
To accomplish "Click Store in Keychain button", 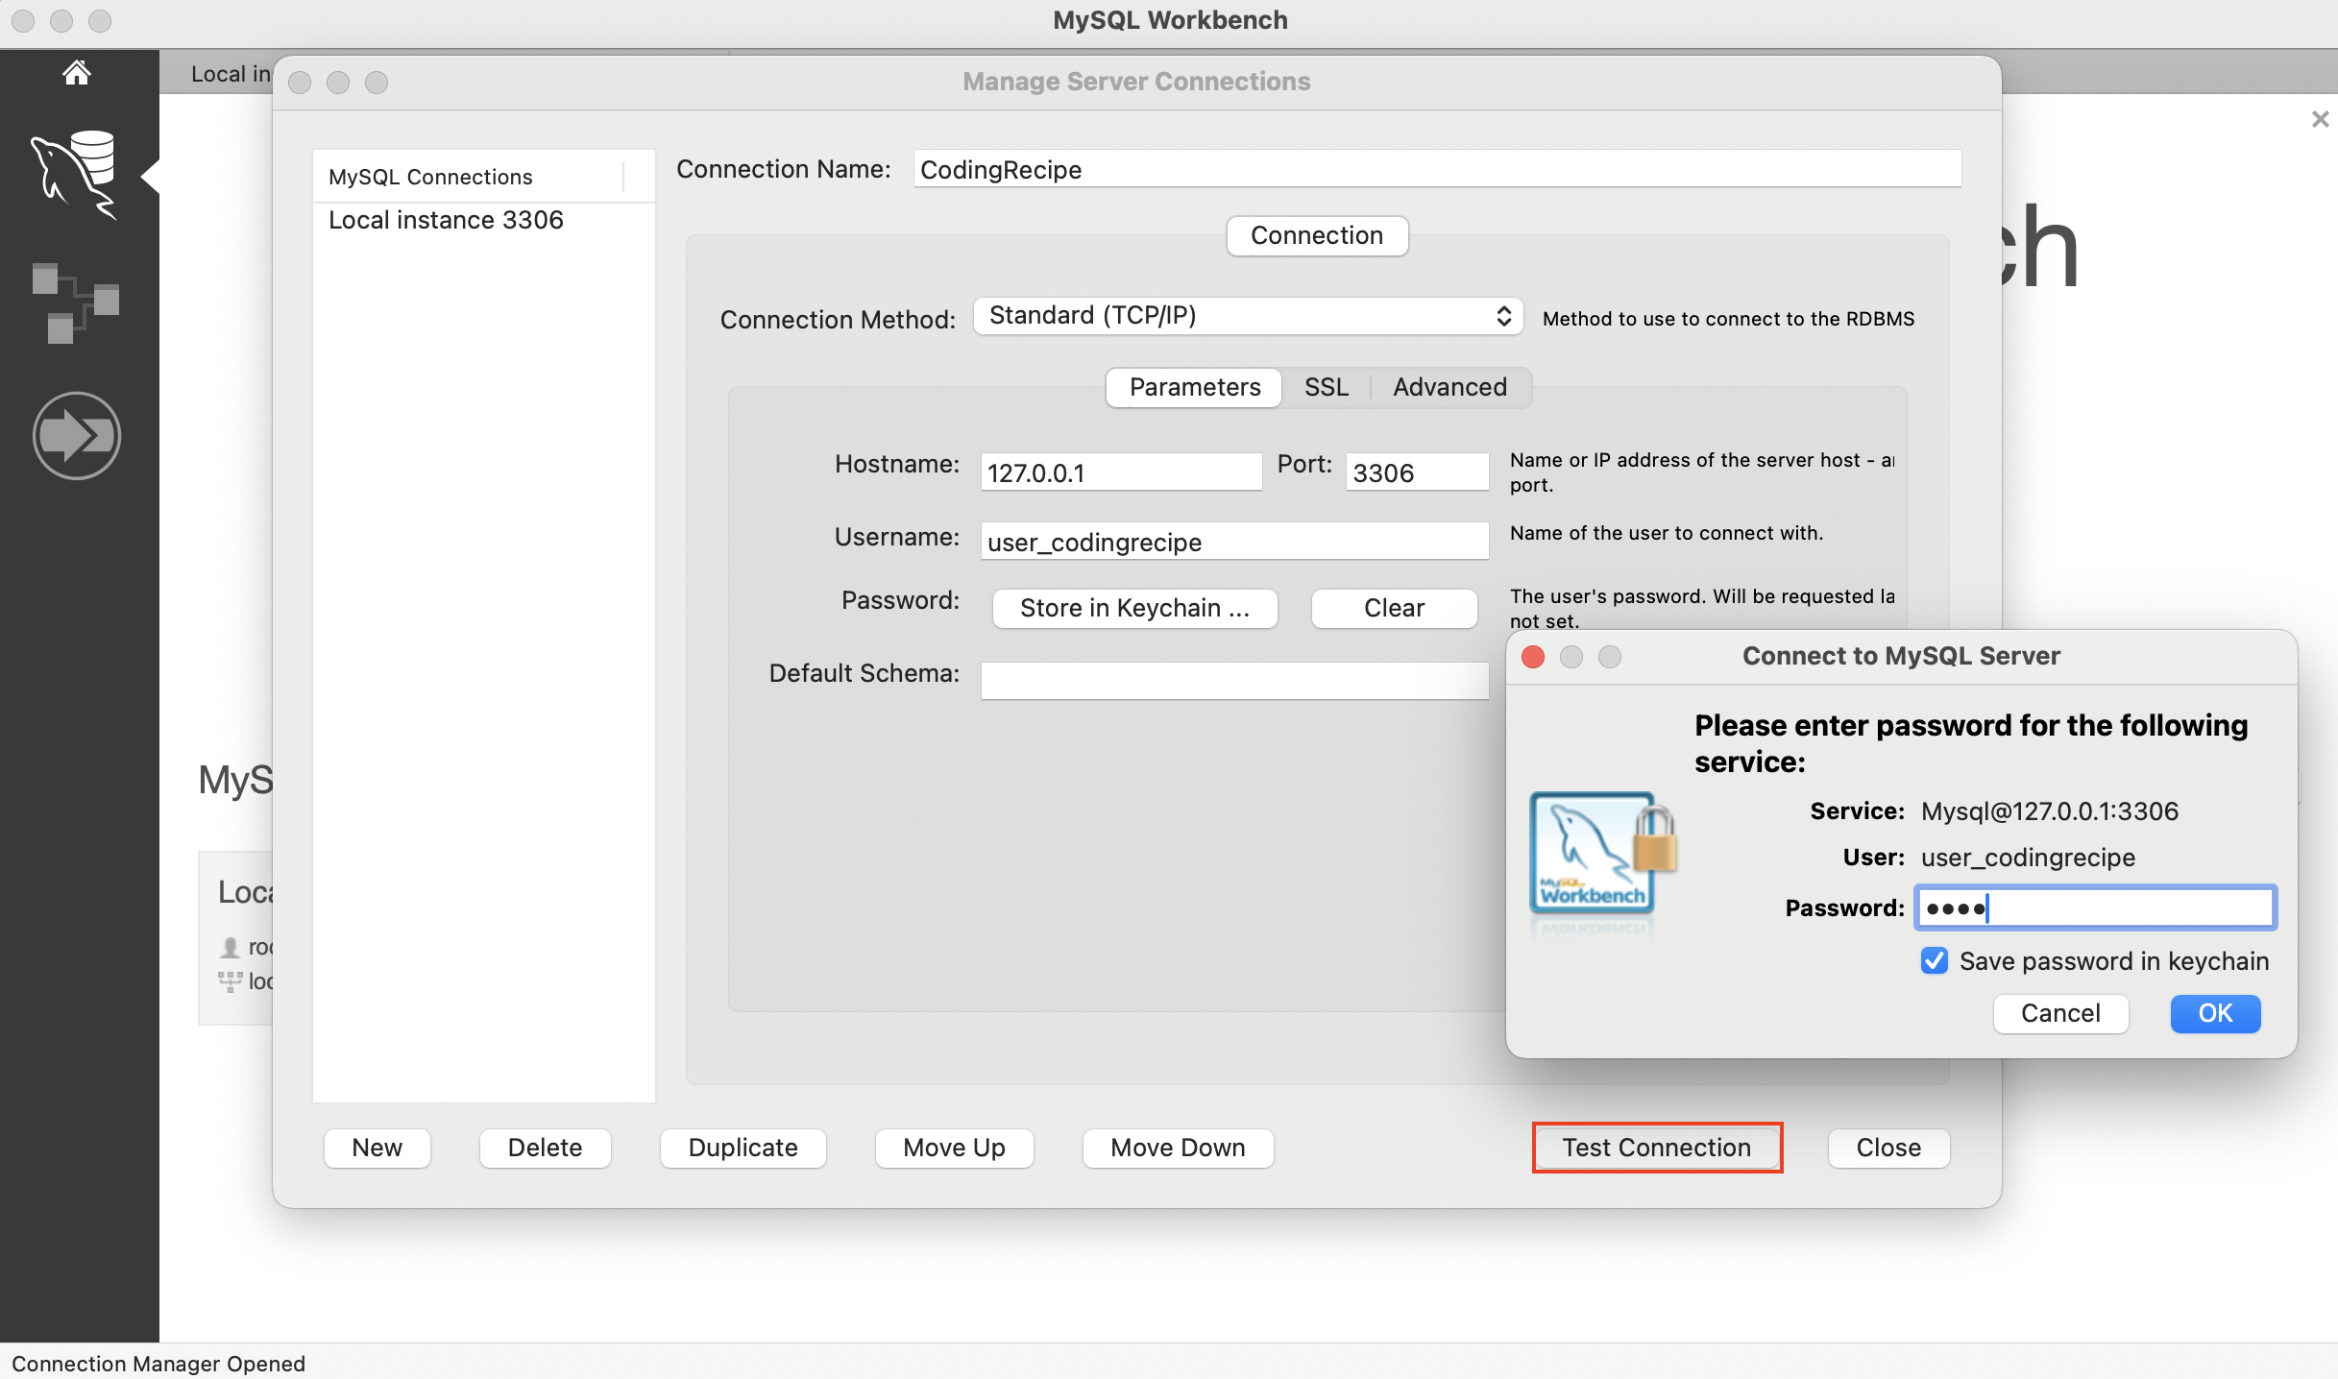I will pos(1134,608).
